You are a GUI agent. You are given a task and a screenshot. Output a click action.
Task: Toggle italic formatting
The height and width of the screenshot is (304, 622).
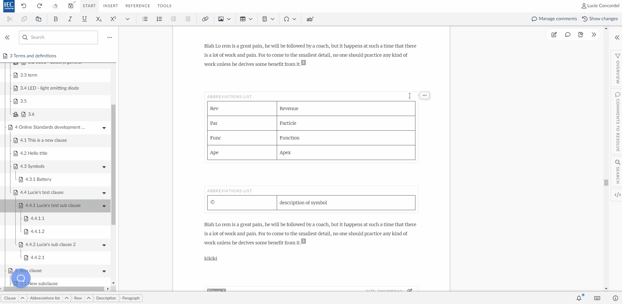click(70, 19)
